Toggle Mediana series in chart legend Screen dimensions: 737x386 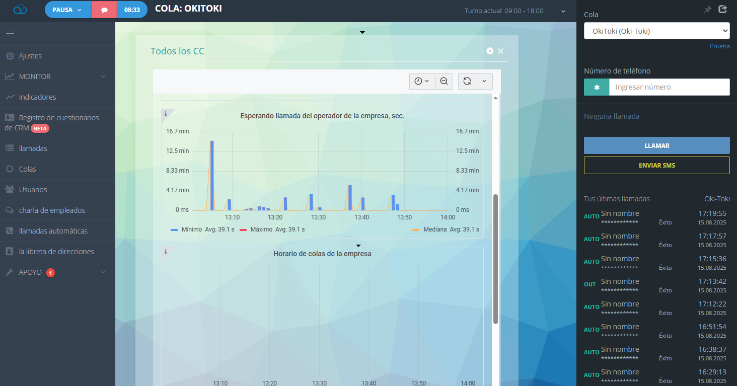tap(434, 229)
